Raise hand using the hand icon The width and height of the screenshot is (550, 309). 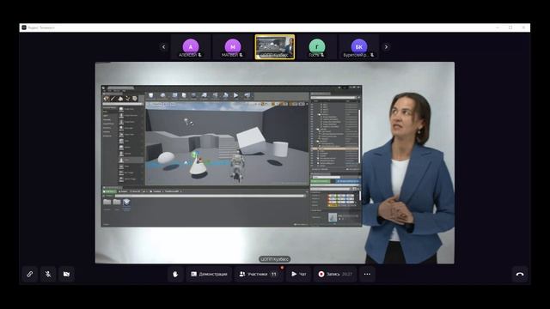point(175,274)
